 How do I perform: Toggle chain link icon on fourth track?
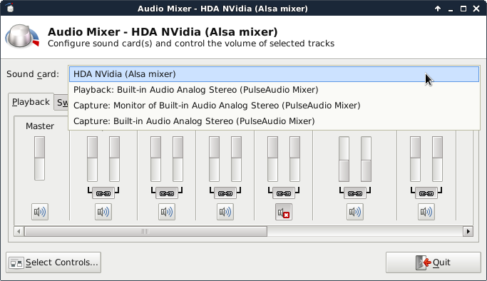click(x=225, y=193)
